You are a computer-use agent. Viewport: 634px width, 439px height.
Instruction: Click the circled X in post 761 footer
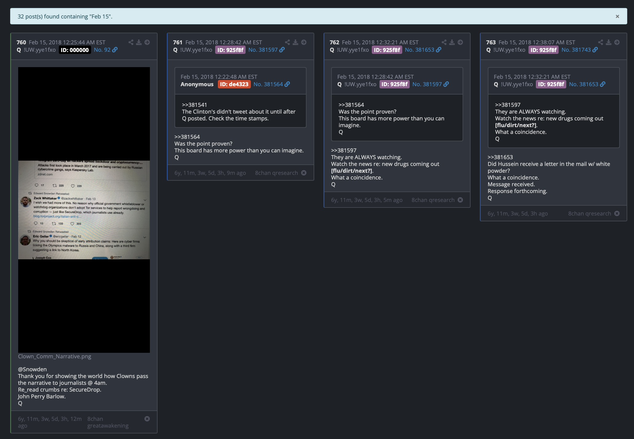304,173
